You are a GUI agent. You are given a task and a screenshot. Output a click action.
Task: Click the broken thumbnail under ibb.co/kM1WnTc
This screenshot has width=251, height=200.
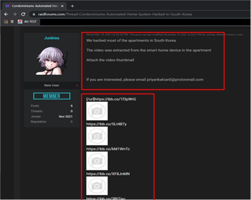97,161
